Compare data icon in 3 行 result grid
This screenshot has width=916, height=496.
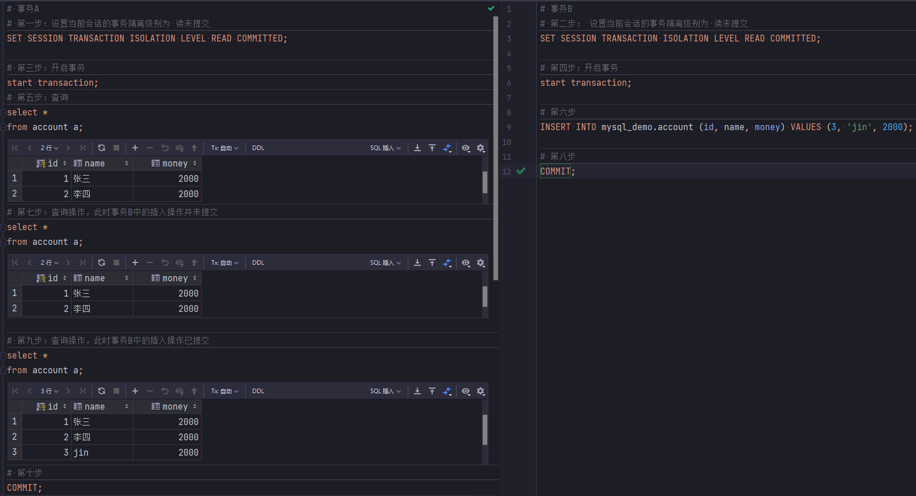click(447, 391)
